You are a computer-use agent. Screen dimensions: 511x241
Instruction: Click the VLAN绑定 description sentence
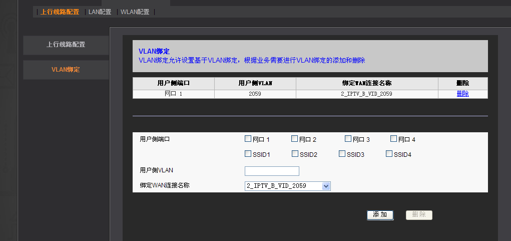tap(252, 60)
